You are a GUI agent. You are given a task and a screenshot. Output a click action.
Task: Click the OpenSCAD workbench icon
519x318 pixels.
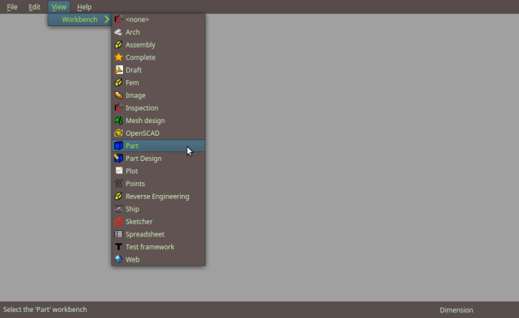tap(119, 133)
